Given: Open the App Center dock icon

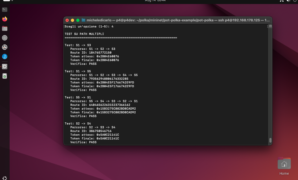Looking at the screenshot, I should pyautogui.click(x=5, y=47).
